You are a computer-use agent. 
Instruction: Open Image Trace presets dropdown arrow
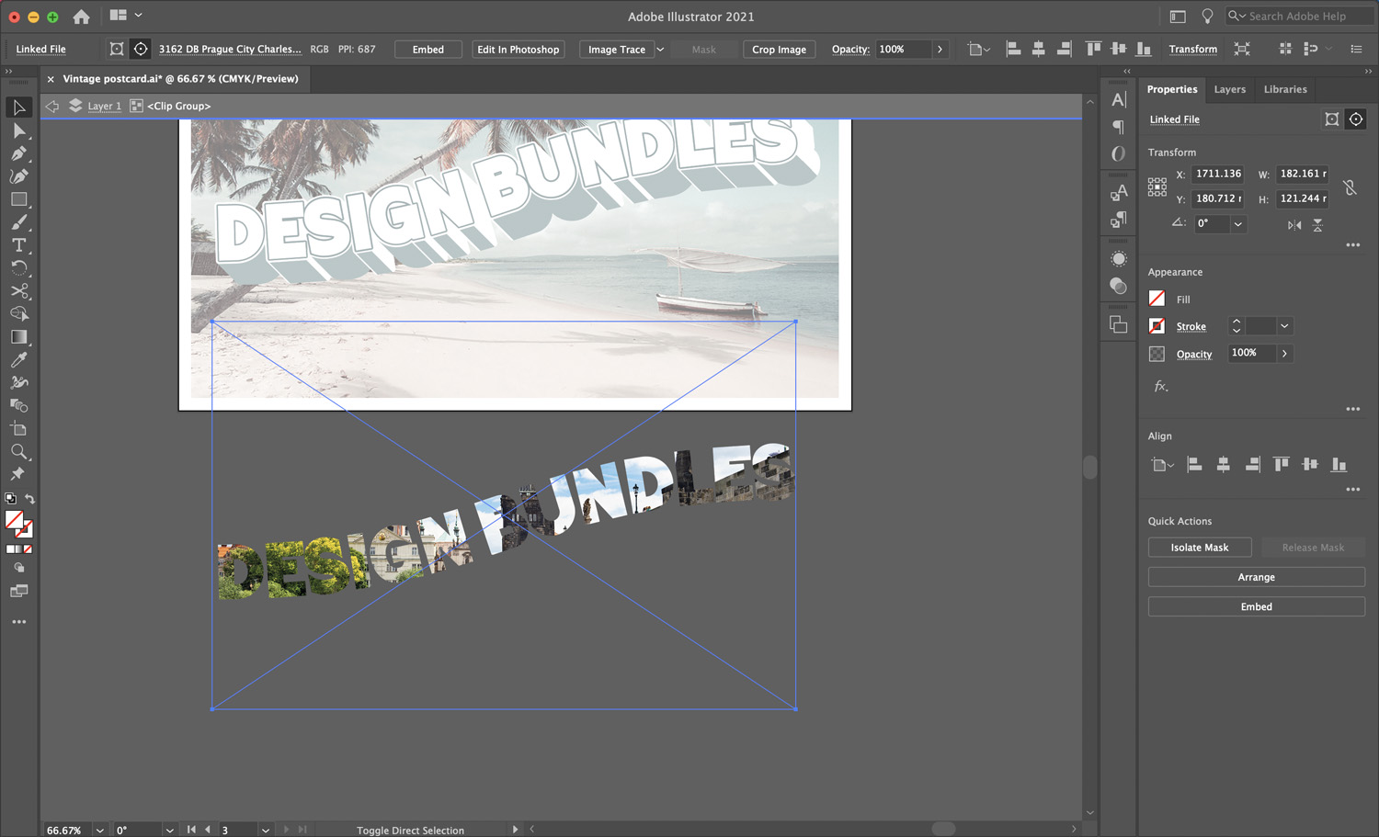(660, 50)
